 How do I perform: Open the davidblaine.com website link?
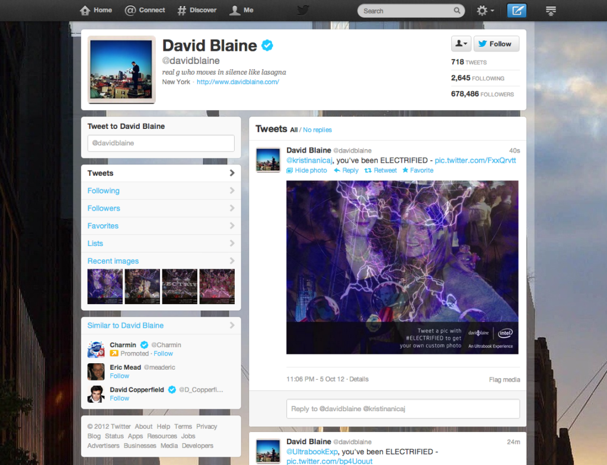tap(238, 82)
